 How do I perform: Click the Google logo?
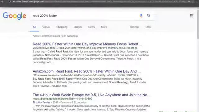pos(15,16)
